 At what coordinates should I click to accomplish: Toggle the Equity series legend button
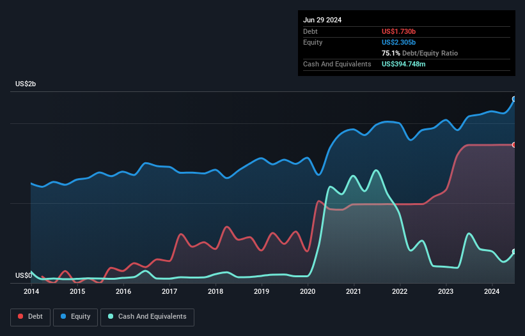pos(75,317)
